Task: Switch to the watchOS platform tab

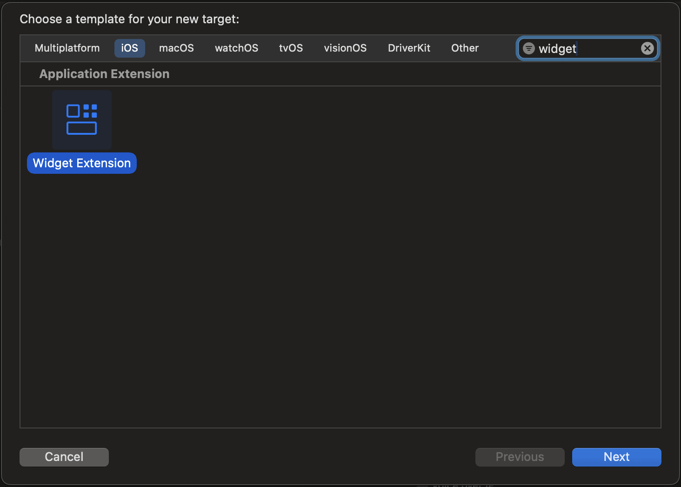Action: (236, 48)
